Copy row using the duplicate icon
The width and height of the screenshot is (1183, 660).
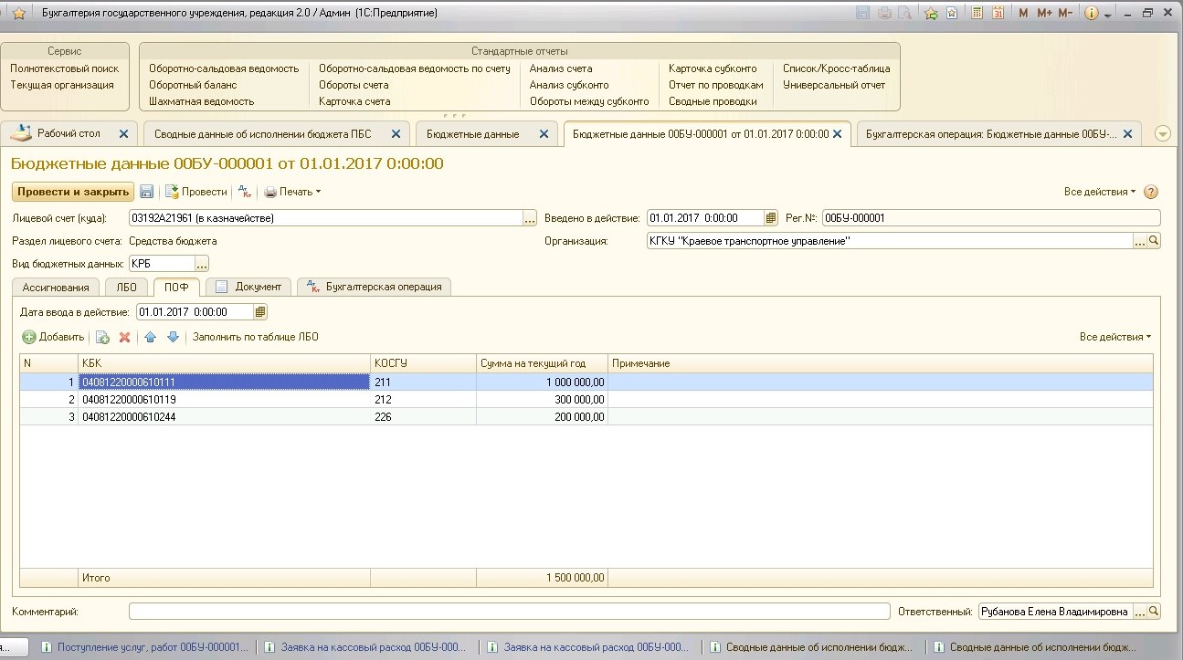(102, 338)
